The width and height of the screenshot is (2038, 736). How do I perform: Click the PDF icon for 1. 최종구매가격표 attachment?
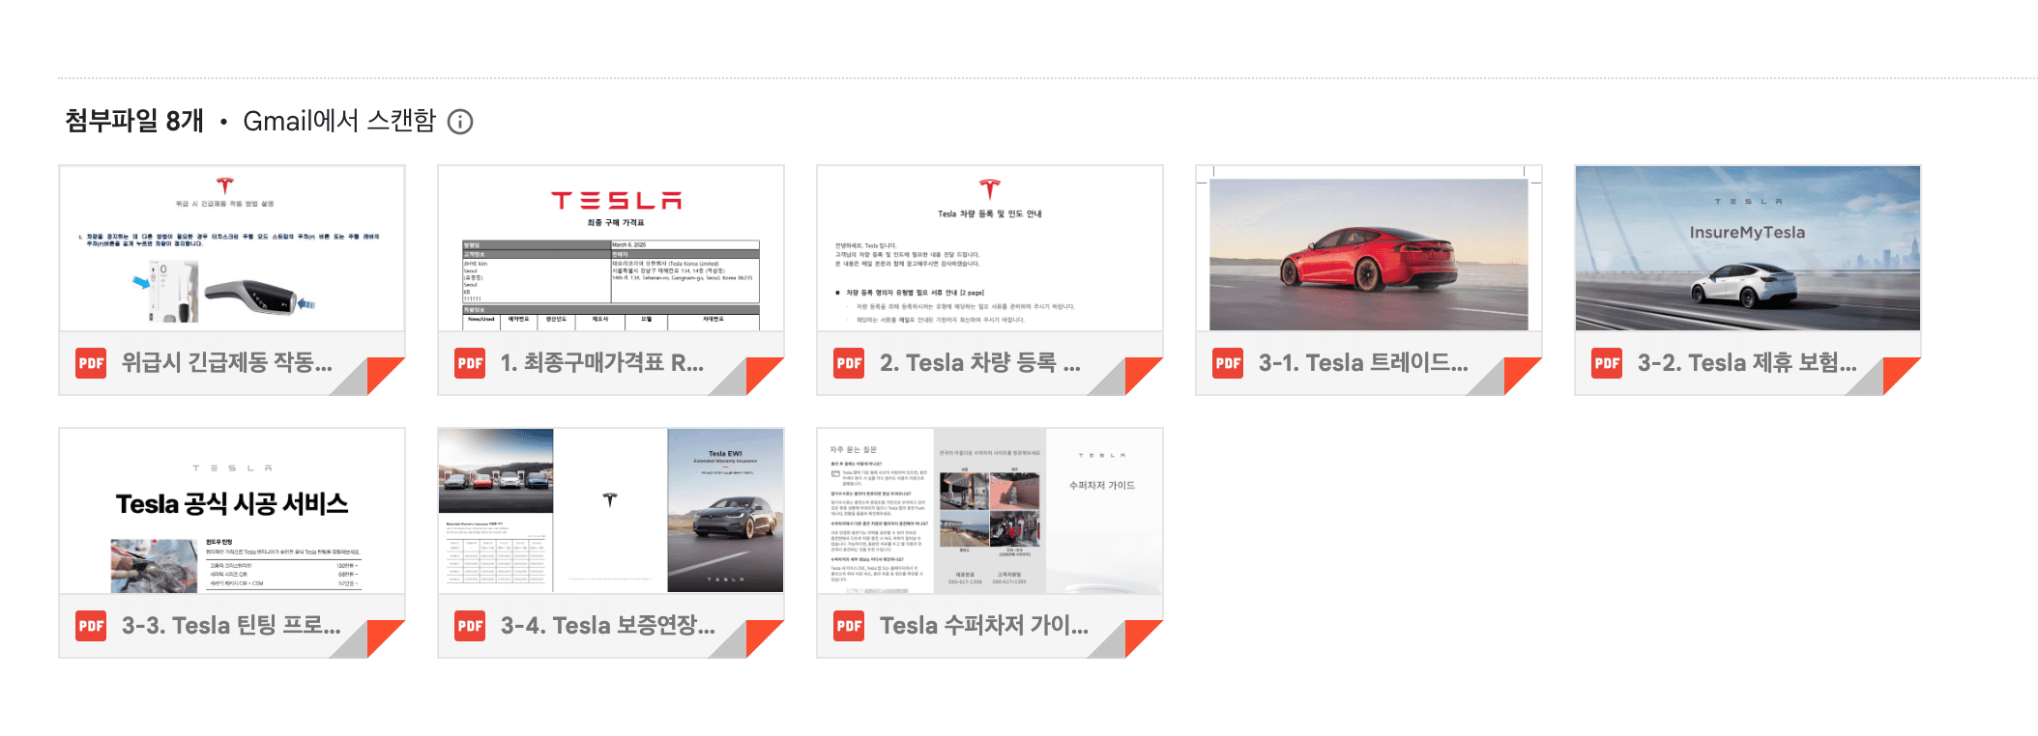(470, 363)
